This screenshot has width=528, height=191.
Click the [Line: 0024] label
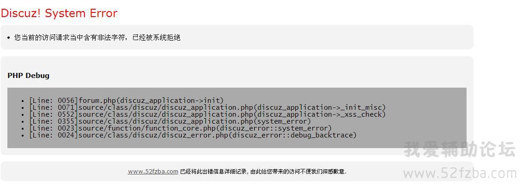[54, 135]
